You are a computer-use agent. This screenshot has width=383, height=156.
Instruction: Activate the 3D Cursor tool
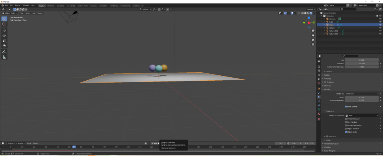coord(4,24)
